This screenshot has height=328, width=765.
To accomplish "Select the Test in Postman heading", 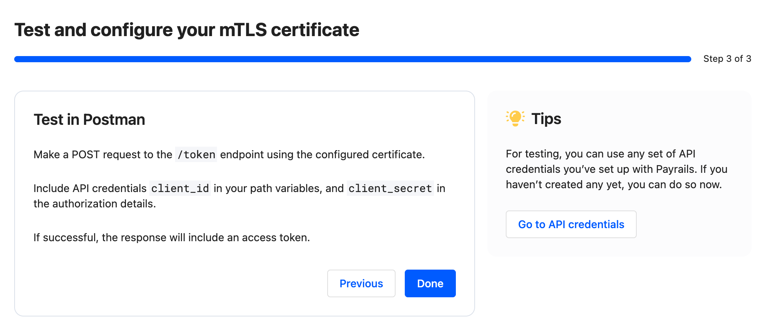I will [89, 119].
